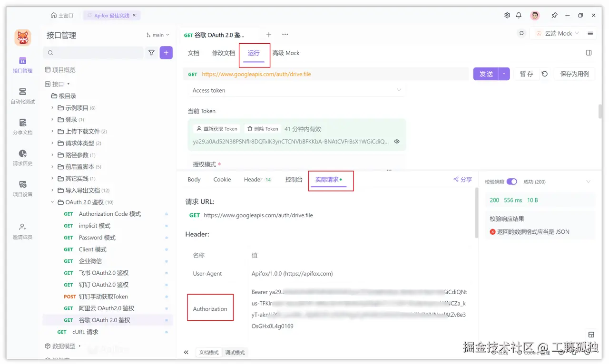
Task: Click the project search input field
Action: click(93, 53)
